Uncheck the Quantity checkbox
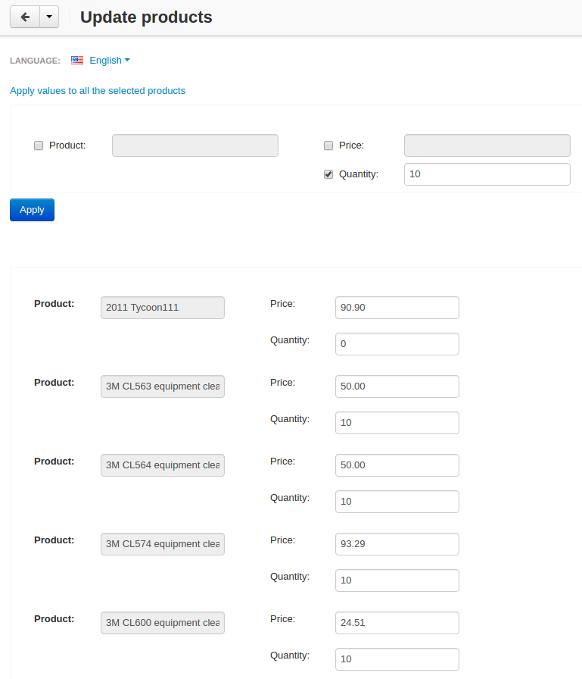Viewport: 582px width, 679px height. [328, 174]
